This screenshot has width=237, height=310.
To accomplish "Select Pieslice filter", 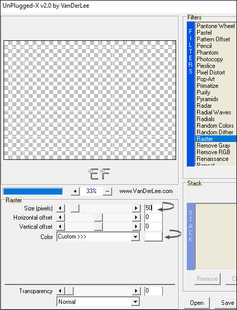I will (216, 66).
